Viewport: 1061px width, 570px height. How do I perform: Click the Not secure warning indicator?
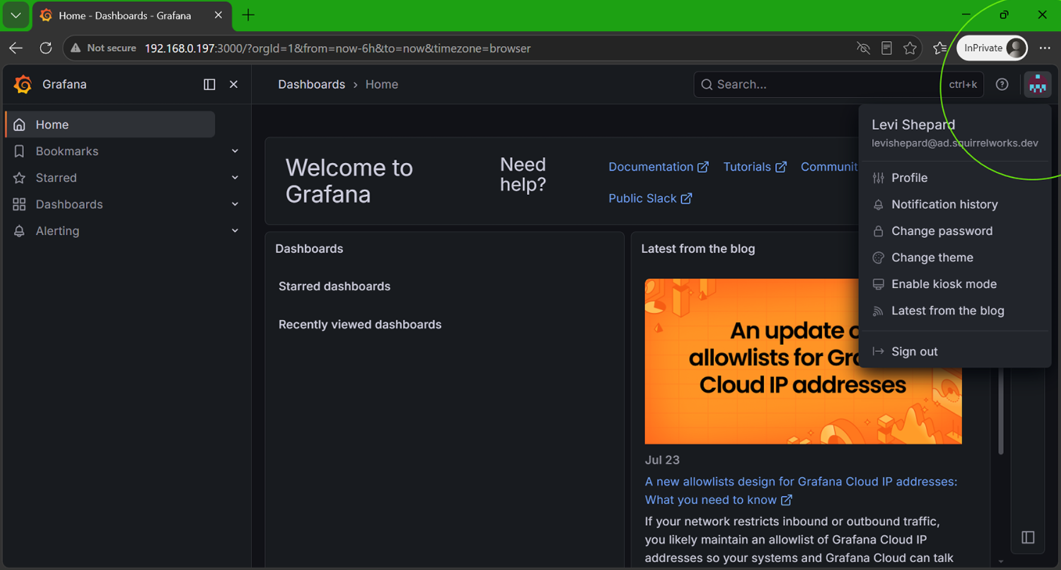click(103, 48)
